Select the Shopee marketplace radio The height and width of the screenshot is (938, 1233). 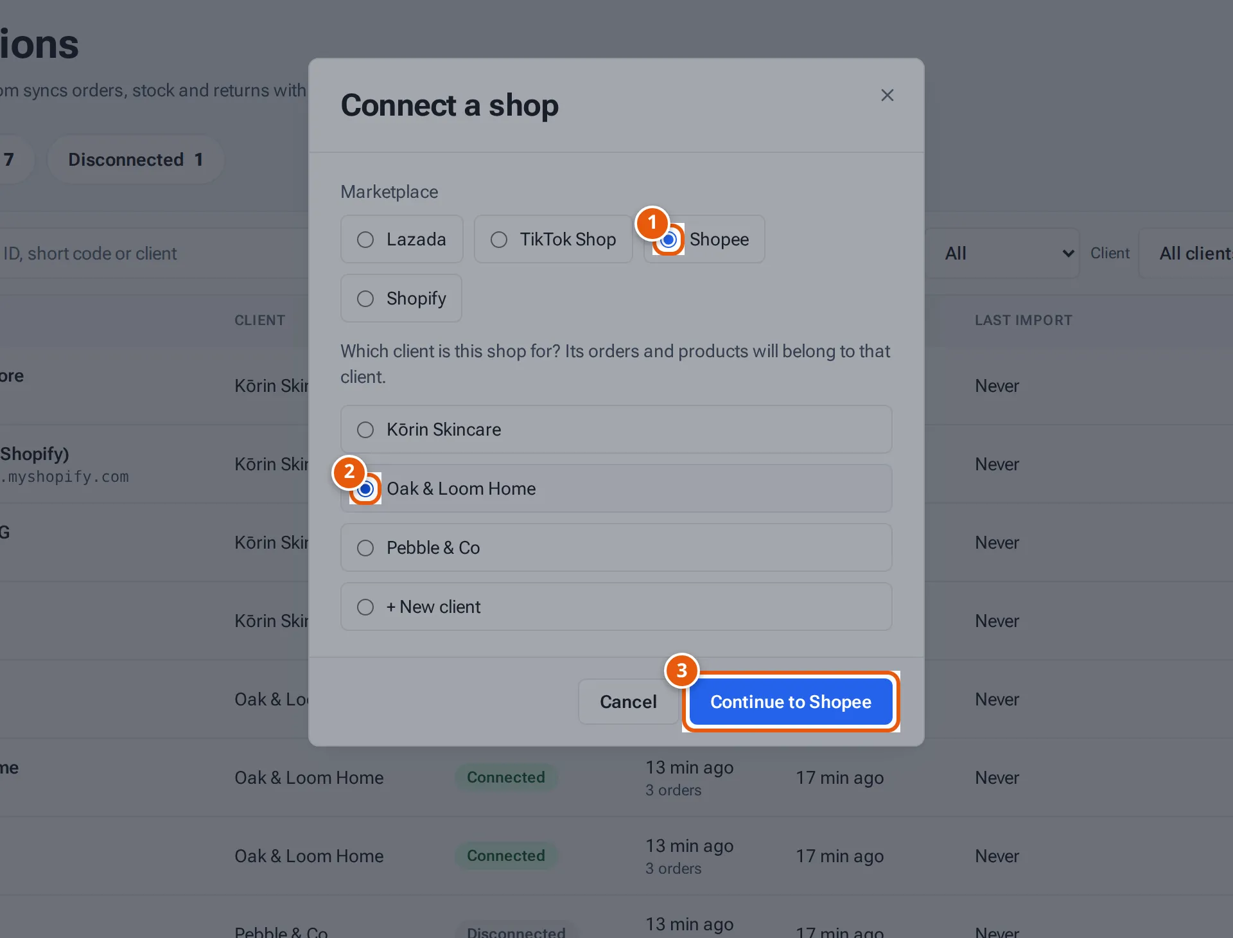tap(669, 240)
